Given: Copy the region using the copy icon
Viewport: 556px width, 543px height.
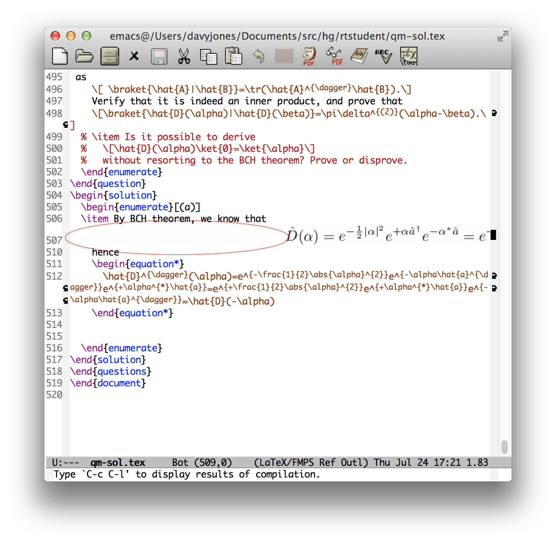Looking at the screenshot, I should (209, 56).
